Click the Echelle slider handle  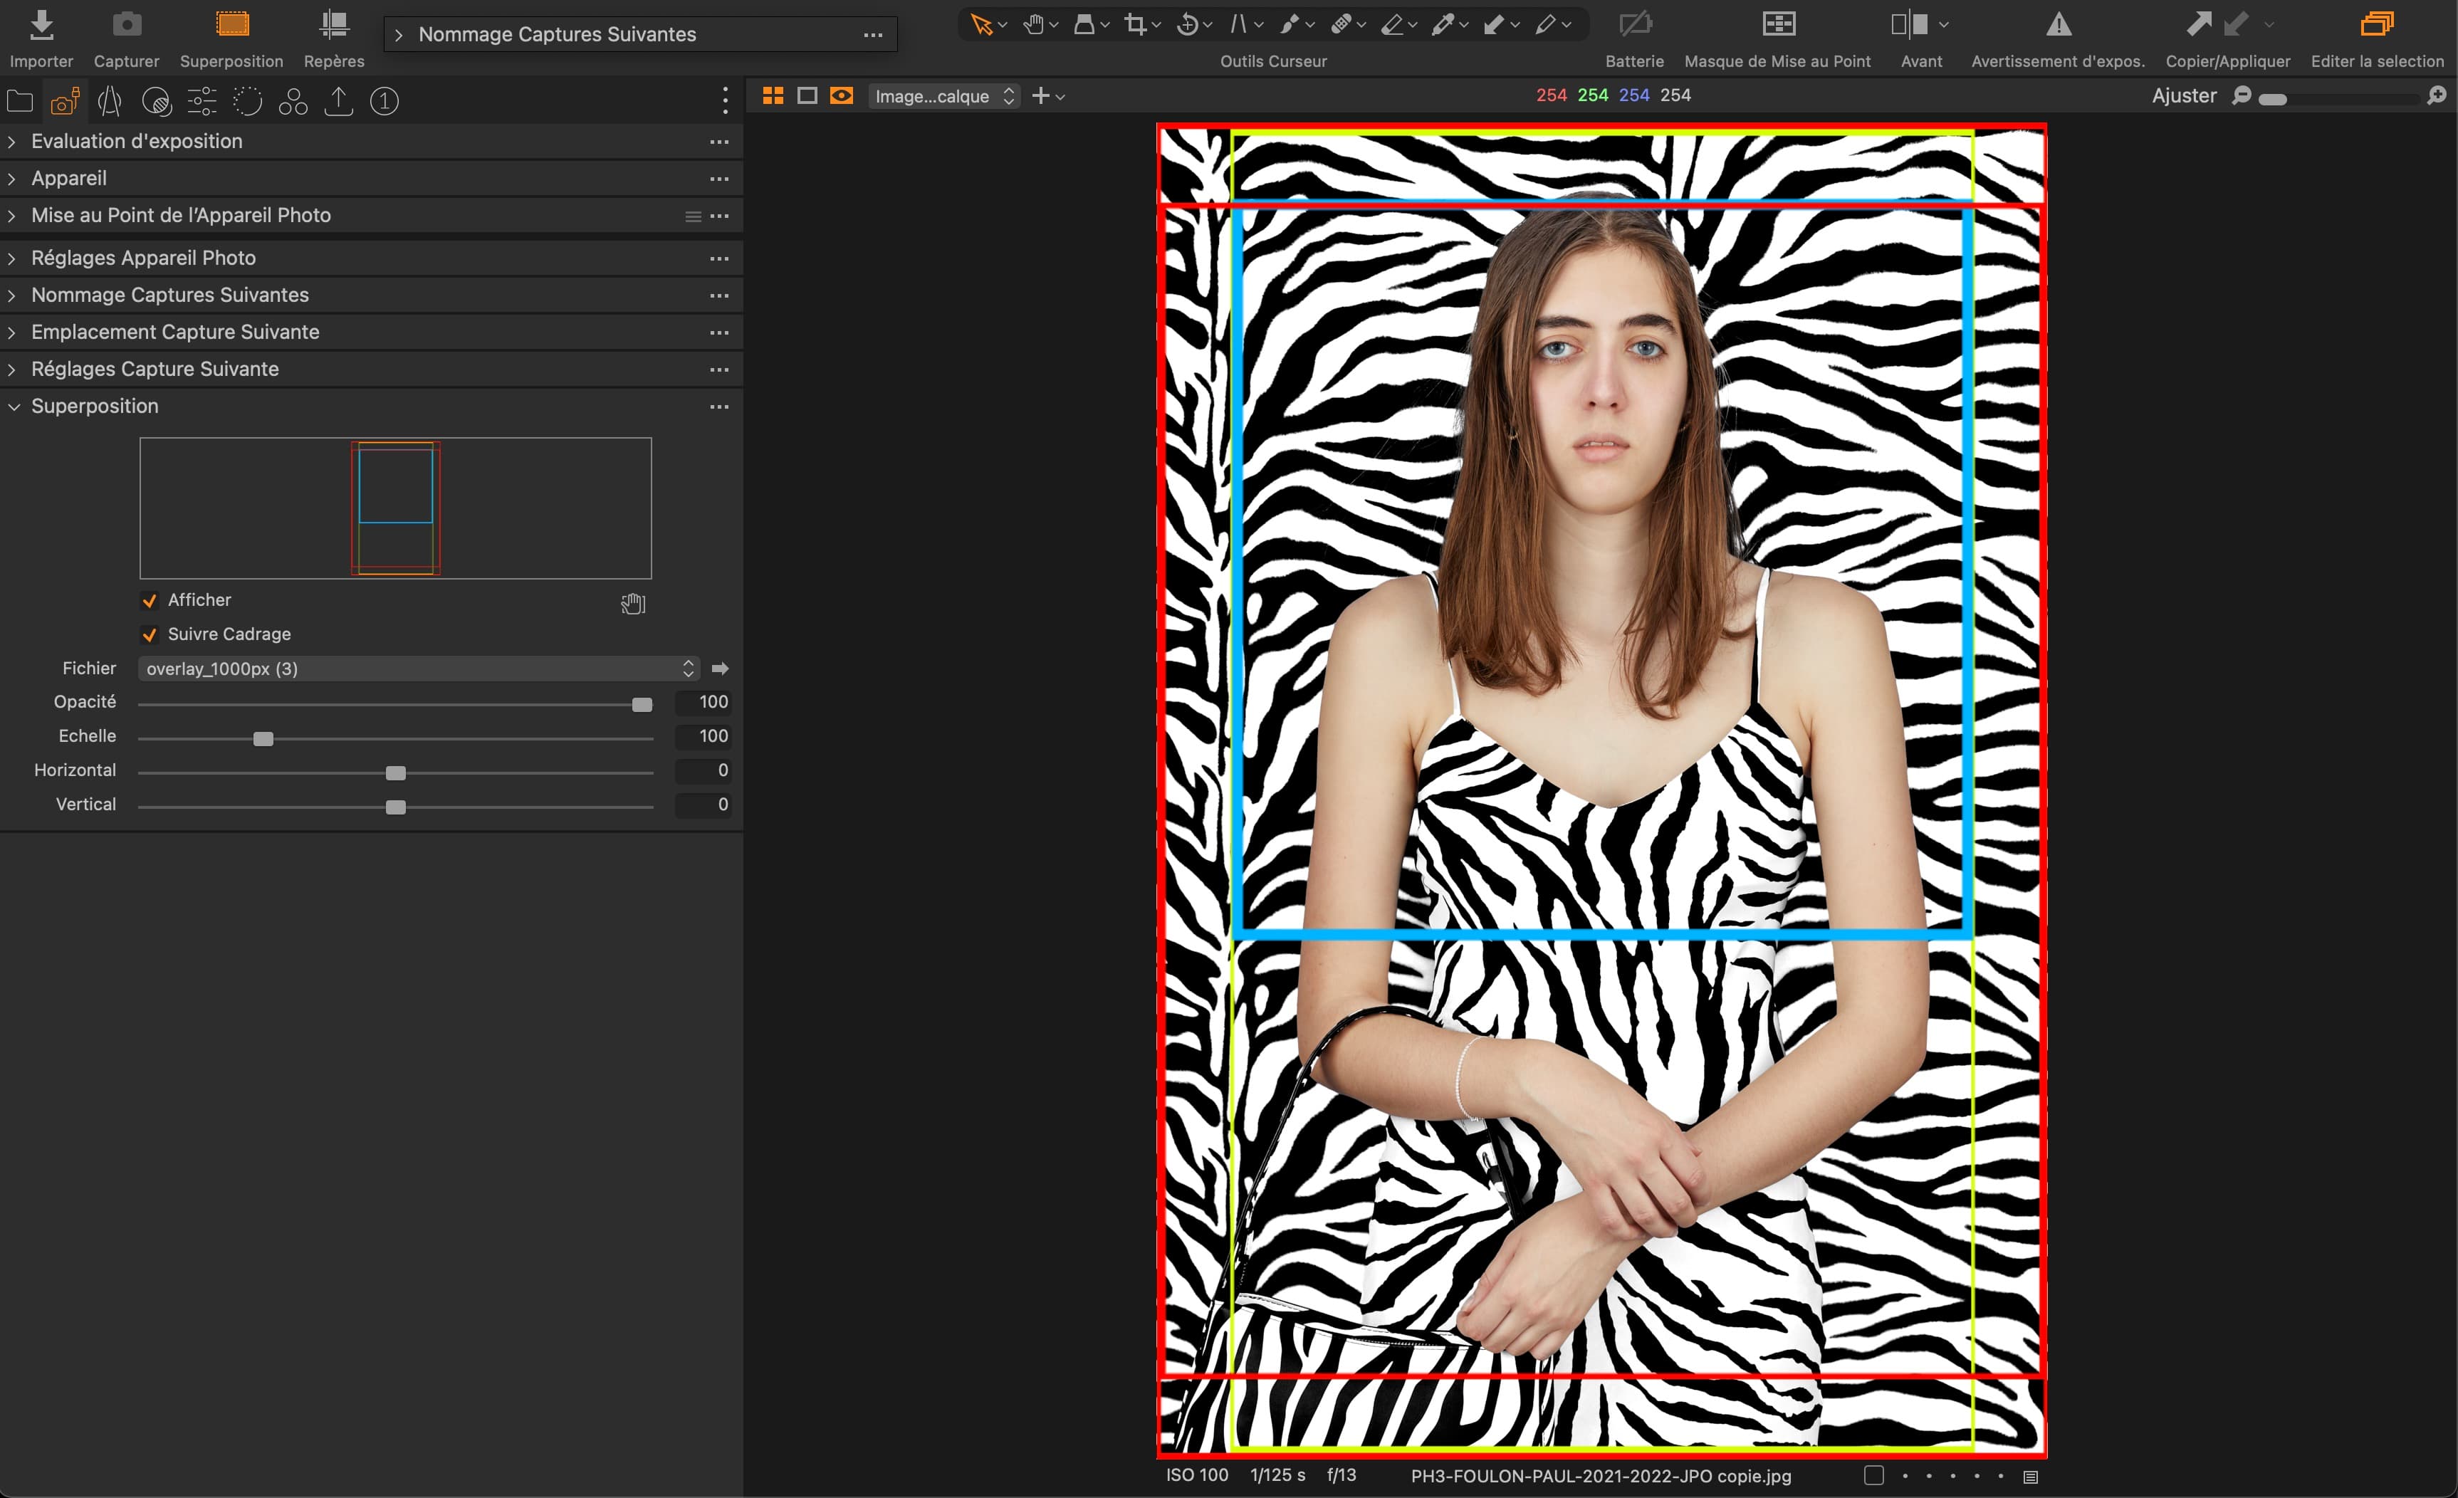pos(263,739)
